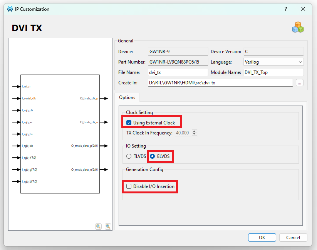This screenshot has width=317, height=250.
Task: Close the IP Customization dialog
Action: [x=303, y=9]
